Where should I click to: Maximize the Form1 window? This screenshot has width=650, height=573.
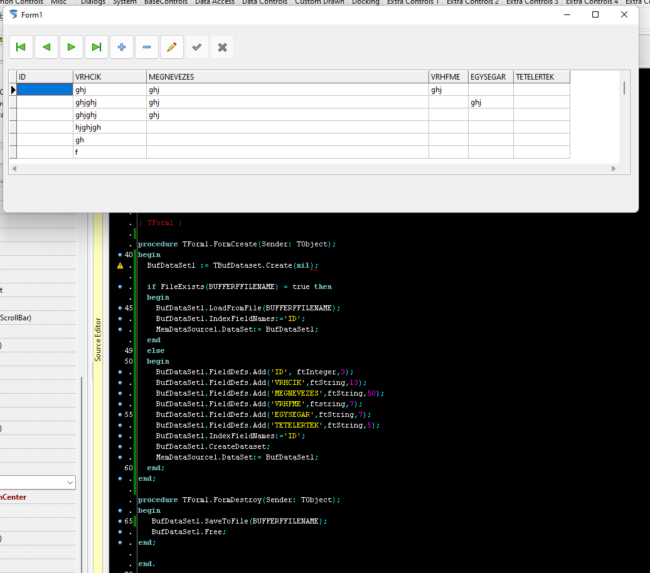(x=595, y=14)
